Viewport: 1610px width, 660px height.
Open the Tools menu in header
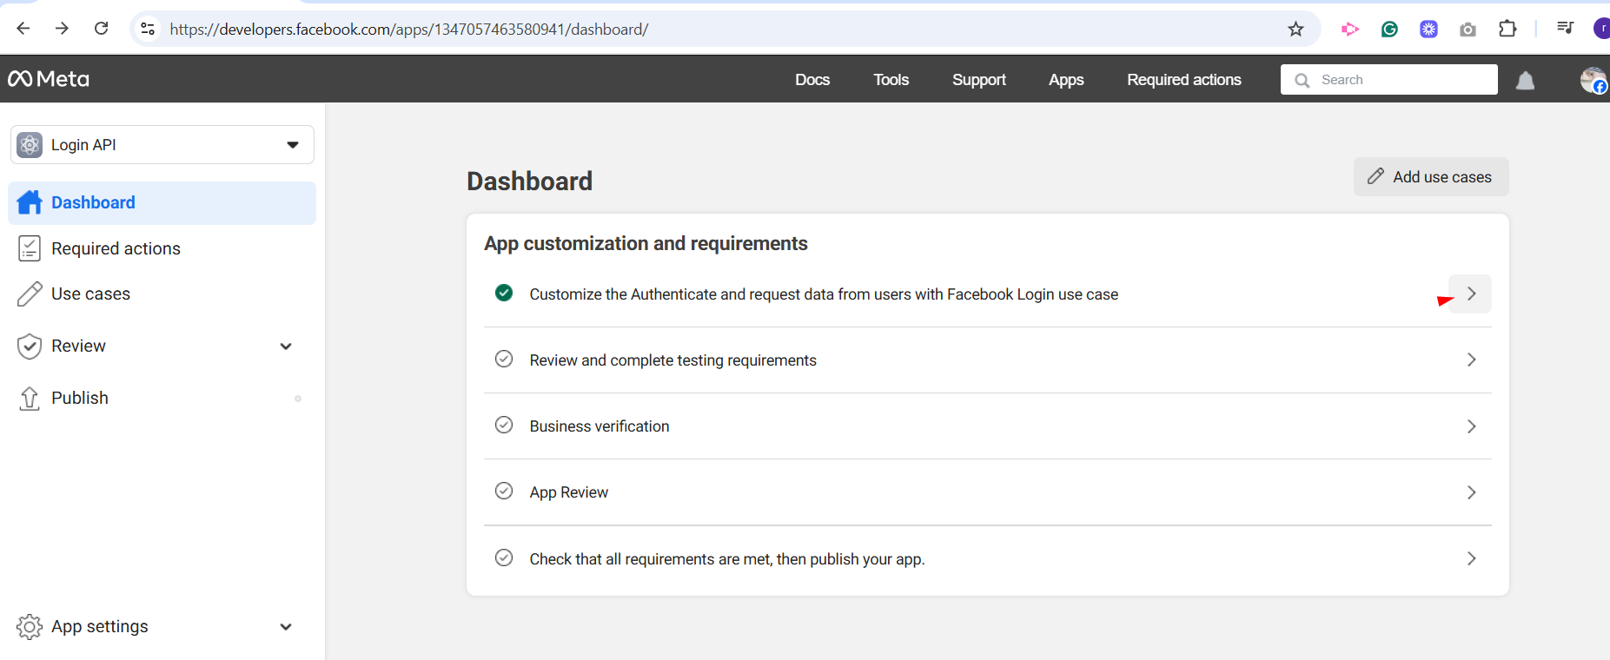coord(891,80)
